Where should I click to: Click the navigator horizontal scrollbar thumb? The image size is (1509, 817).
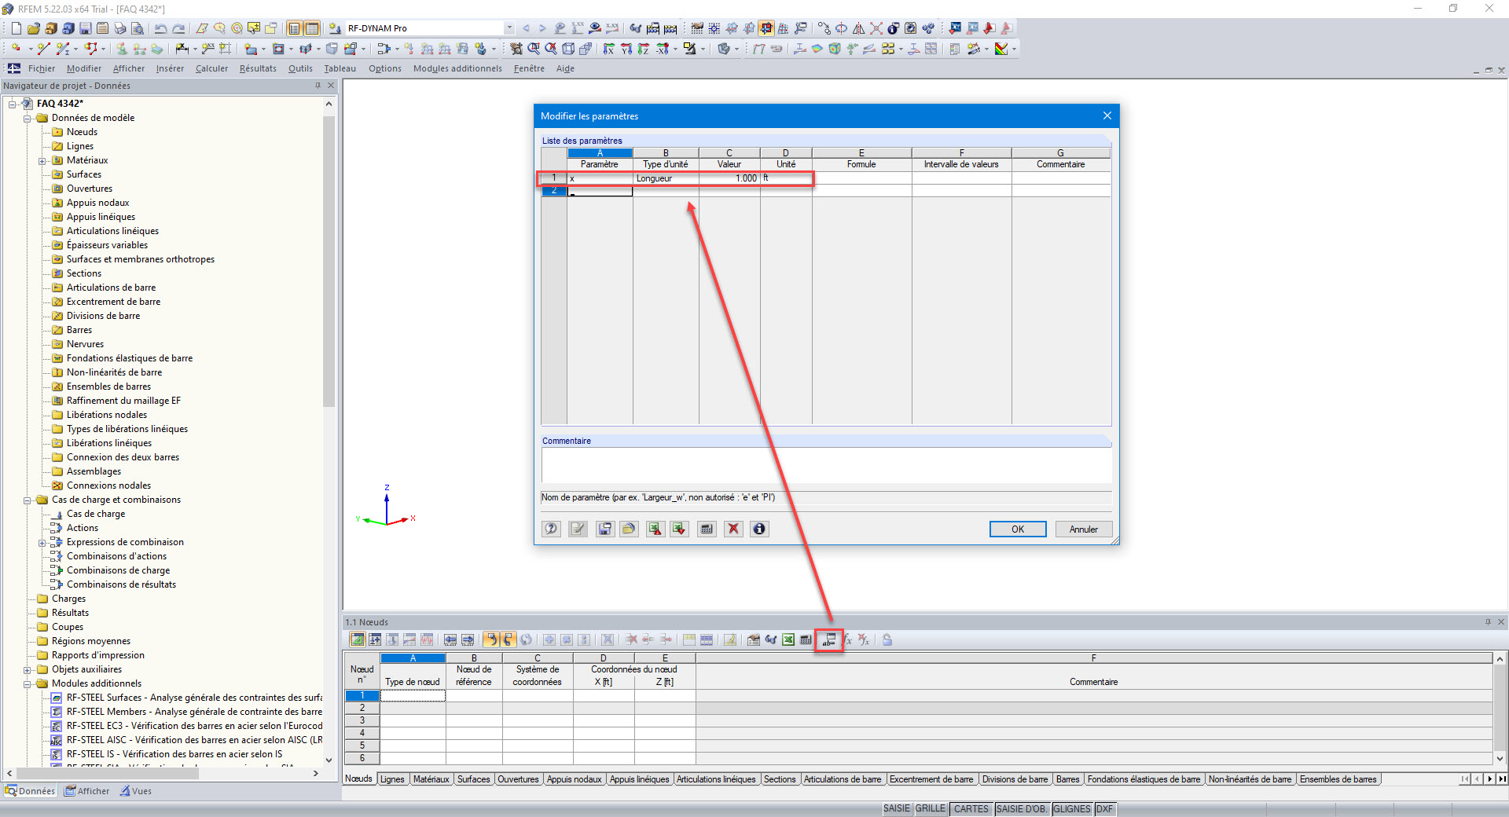click(x=108, y=773)
